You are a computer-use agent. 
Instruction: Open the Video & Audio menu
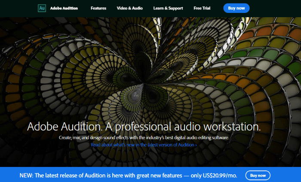tap(129, 8)
